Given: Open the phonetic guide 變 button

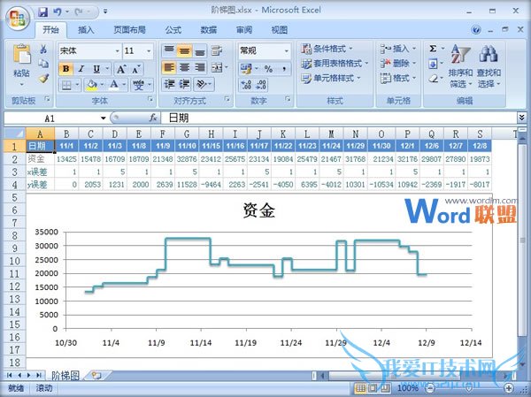Looking at the screenshot, I should tap(138, 85).
